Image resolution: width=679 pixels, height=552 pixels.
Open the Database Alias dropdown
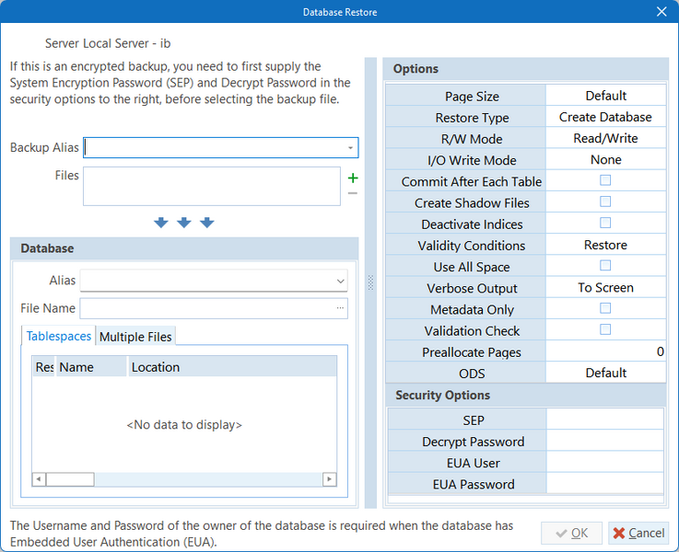(341, 281)
